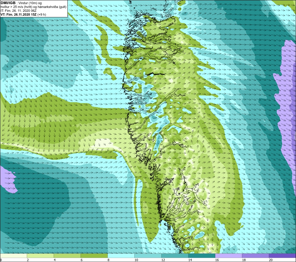Viewport: 296px width, 262px height.
Task: Select the 4-6 m/s green swatch
Action: pyautogui.click(x=67, y=256)
